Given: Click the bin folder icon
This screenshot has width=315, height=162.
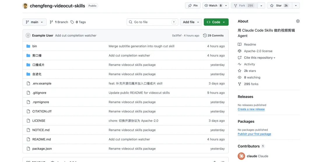Looking at the screenshot, I should [28, 46].
